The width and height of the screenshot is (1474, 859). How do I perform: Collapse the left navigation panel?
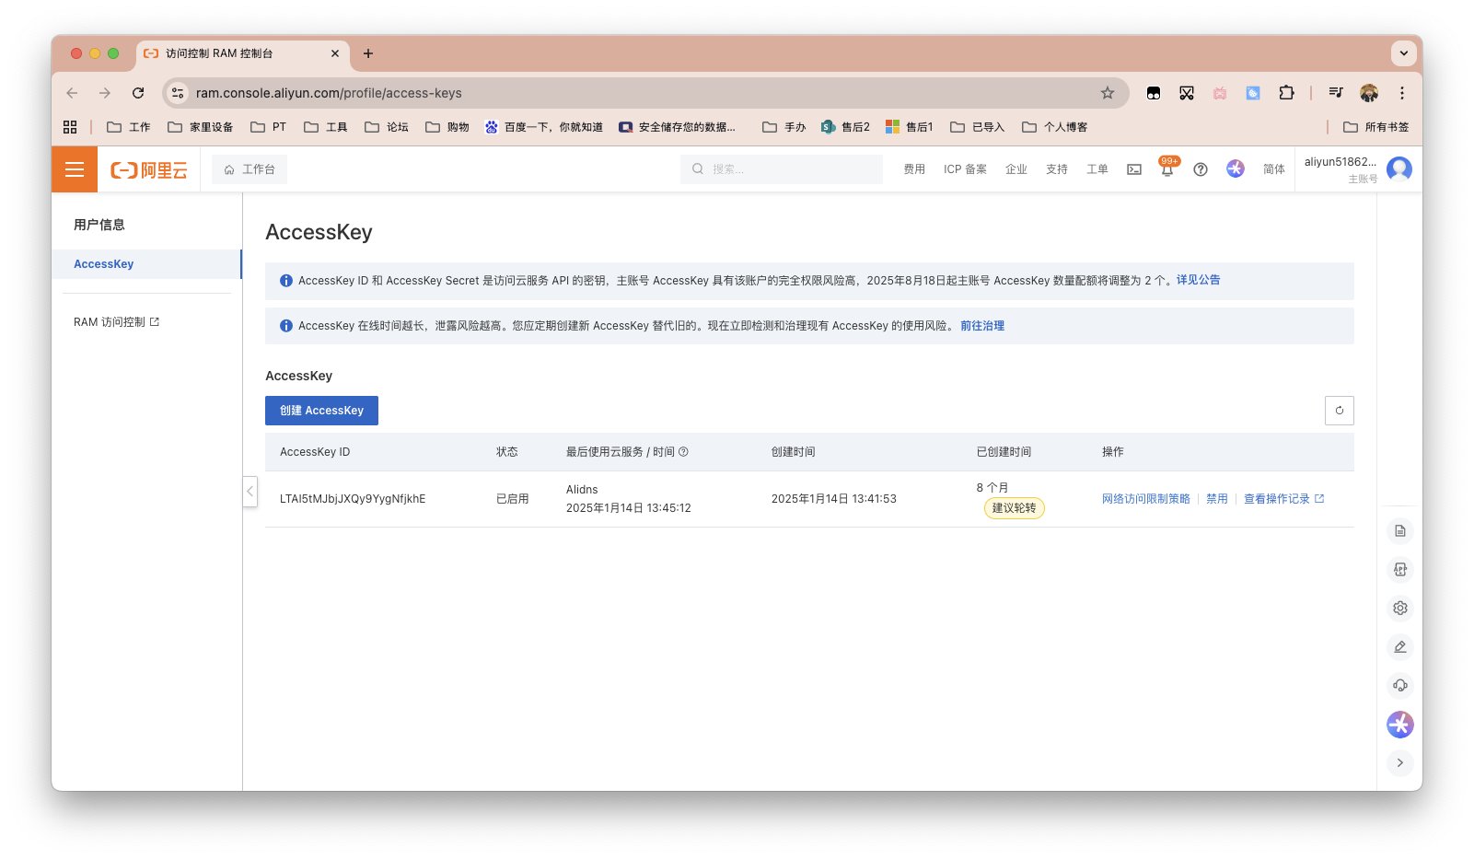tap(250, 492)
